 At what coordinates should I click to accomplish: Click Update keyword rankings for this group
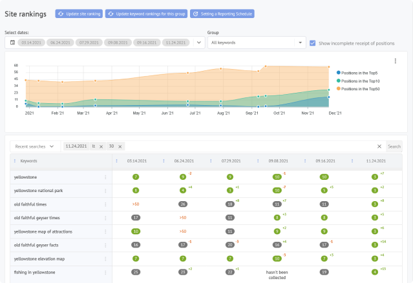[146, 14]
